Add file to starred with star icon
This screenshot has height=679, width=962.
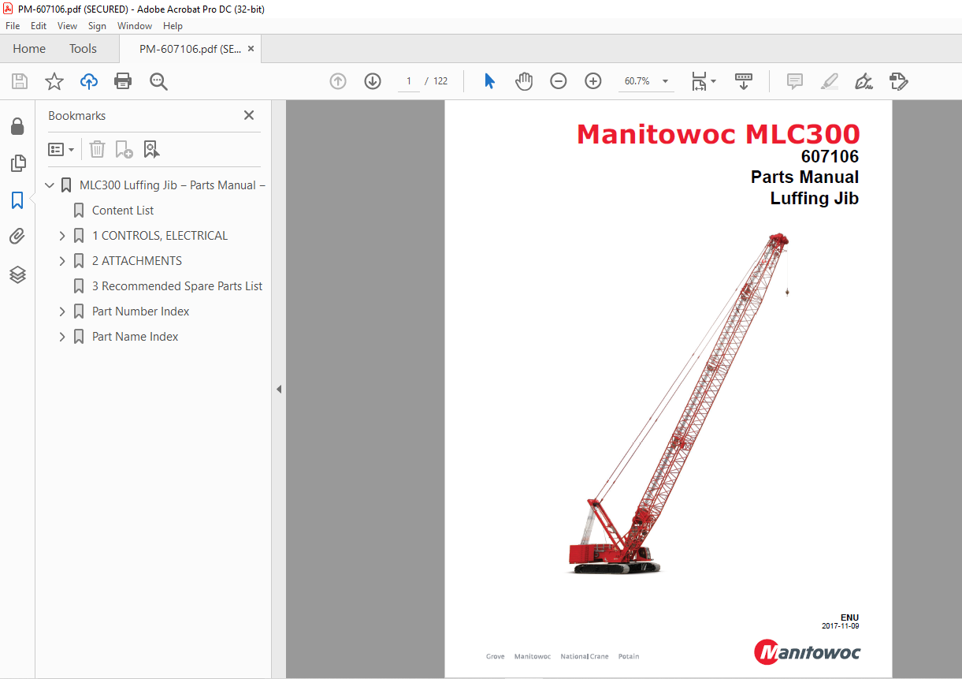[54, 81]
